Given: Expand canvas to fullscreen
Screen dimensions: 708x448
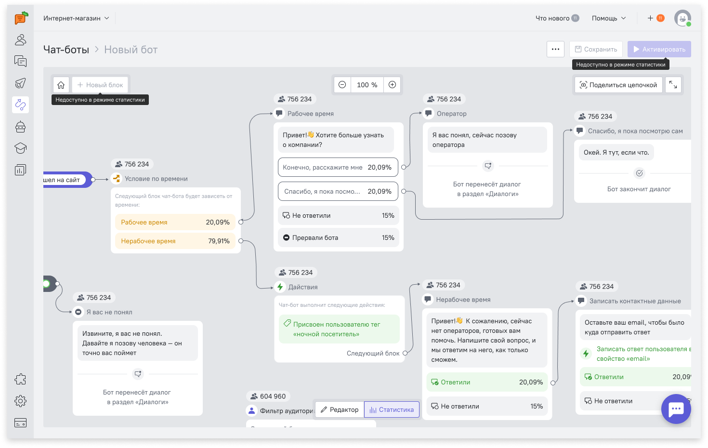Looking at the screenshot, I should click(x=673, y=85).
